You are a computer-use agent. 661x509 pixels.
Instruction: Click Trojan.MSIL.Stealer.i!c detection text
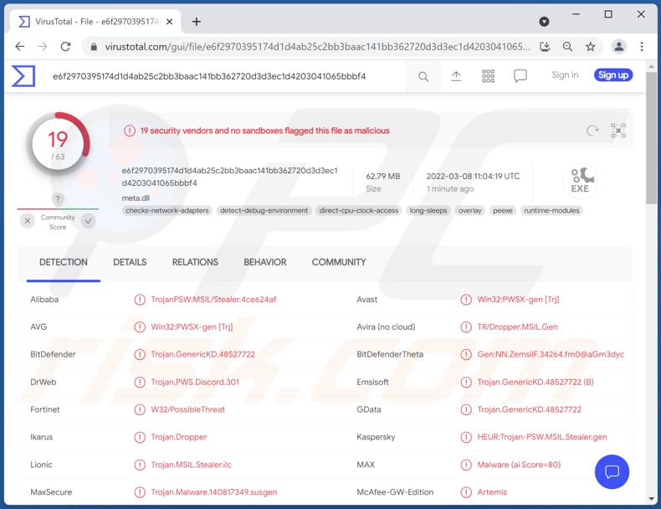[192, 465]
